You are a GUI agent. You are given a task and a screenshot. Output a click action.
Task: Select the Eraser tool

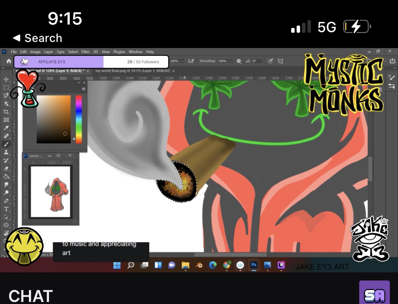pyautogui.click(x=7, y=168)
